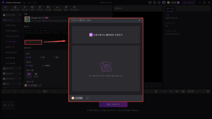Click the timeline marker pin icon
Viewport: 212px width, 119px height.
pos(39,91)
